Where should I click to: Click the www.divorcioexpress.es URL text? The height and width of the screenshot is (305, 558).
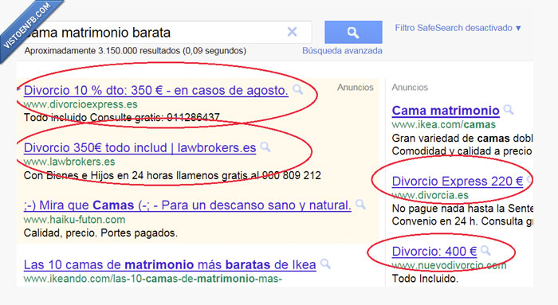81,104
